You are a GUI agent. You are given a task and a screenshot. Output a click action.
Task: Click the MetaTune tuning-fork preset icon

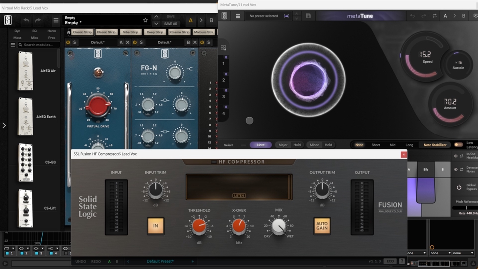click(286, 16)
